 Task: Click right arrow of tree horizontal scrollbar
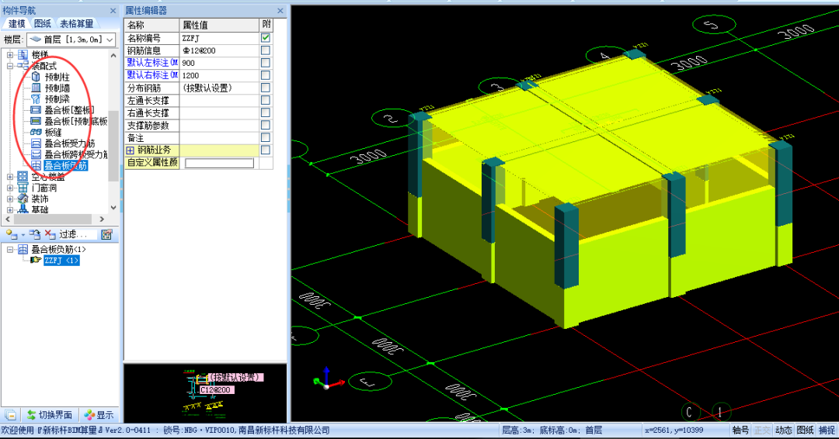(x=102, y=219)
